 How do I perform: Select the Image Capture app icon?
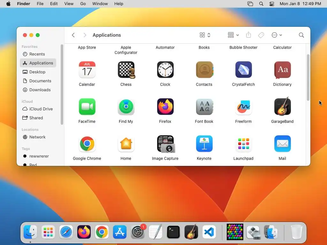tap(166, 144)
